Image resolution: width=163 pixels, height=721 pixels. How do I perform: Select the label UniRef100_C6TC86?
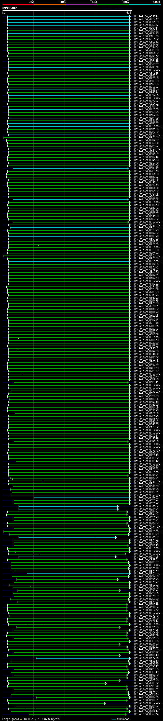[x=146, y=73]
